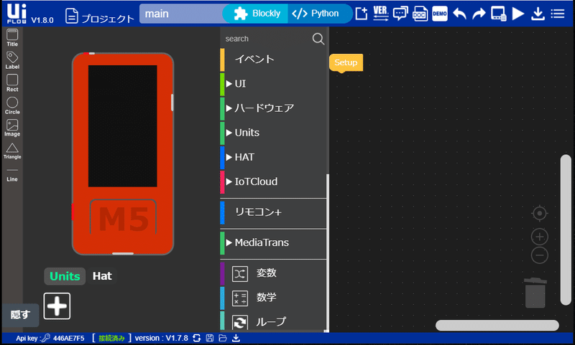This screenshot has height=345, width=575.
Task: Select the Line tool
Action: (x=12, y=175)
